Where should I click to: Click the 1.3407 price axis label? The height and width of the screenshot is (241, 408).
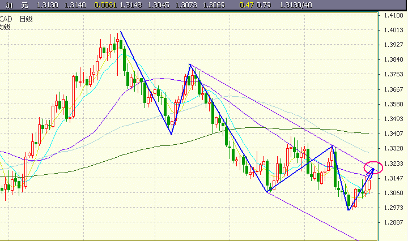pyautogui.click(x=394, y=134)
